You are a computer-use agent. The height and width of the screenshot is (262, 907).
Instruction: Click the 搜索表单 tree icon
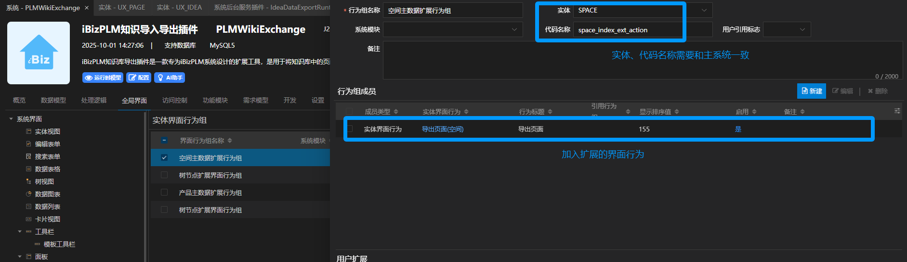tap(28, 157)
